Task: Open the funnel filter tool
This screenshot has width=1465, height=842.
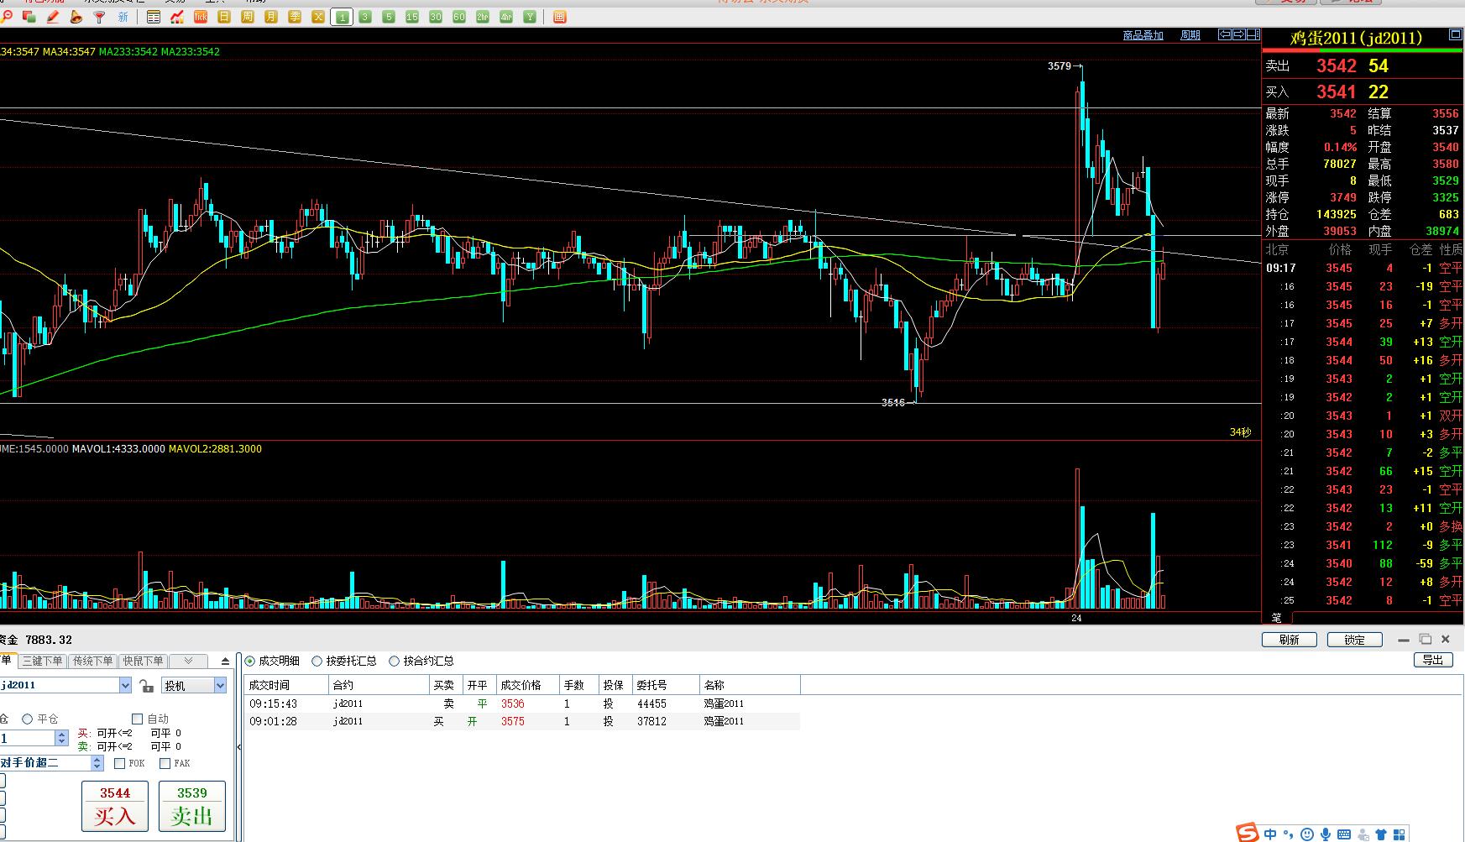Action: click(x=100, y=16)
